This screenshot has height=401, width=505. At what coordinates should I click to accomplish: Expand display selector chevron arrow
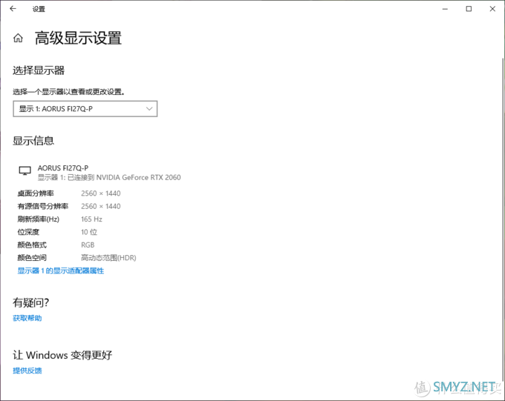pyautogui.click(x=149, y=109)
